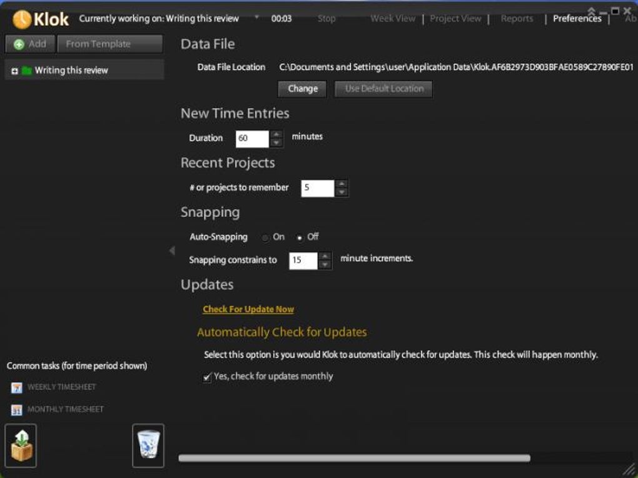The width and height of the screenshot is (638, 478).
Task: Decrease snapping minute increments value
Action: click(325, 265)
